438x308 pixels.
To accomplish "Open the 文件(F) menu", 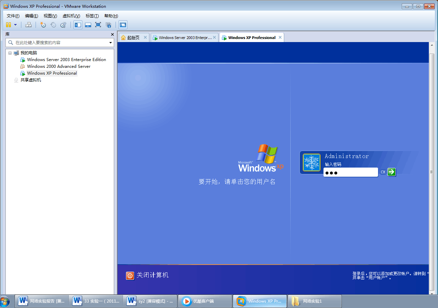I will point(13,16).
